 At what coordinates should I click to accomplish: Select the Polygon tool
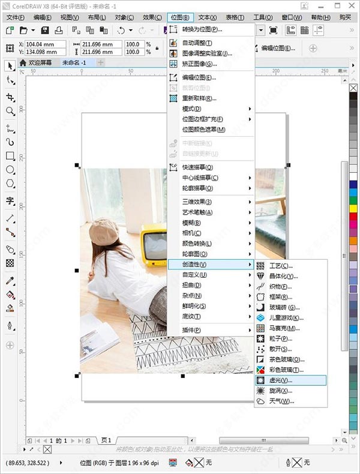tap(10, 184)
